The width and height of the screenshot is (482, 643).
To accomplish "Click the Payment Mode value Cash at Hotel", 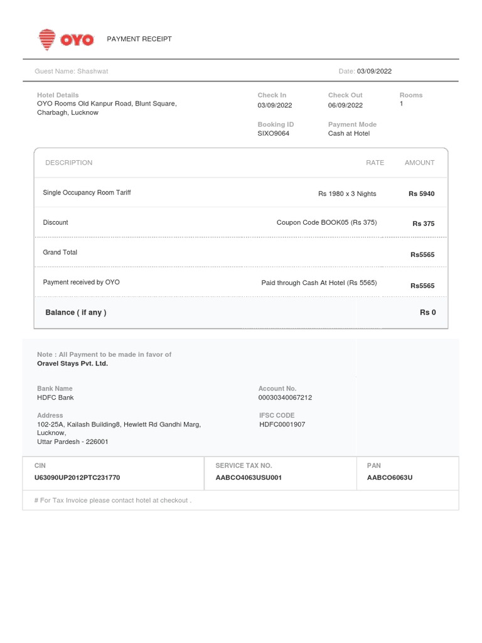I will point(349,133).
